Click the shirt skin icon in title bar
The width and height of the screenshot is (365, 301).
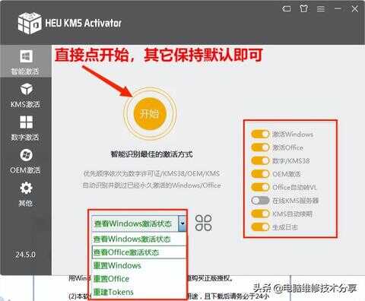point(303,9)
